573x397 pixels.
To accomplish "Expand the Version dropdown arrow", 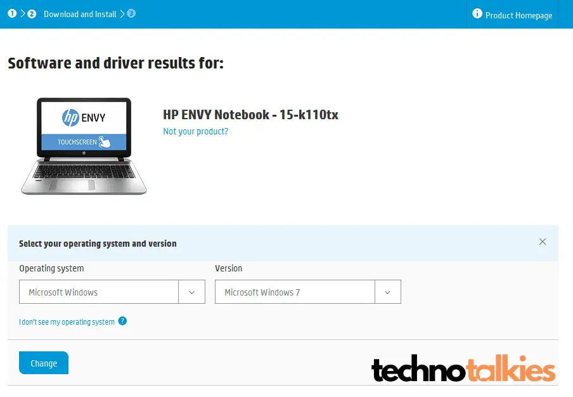I will [388, 292].
